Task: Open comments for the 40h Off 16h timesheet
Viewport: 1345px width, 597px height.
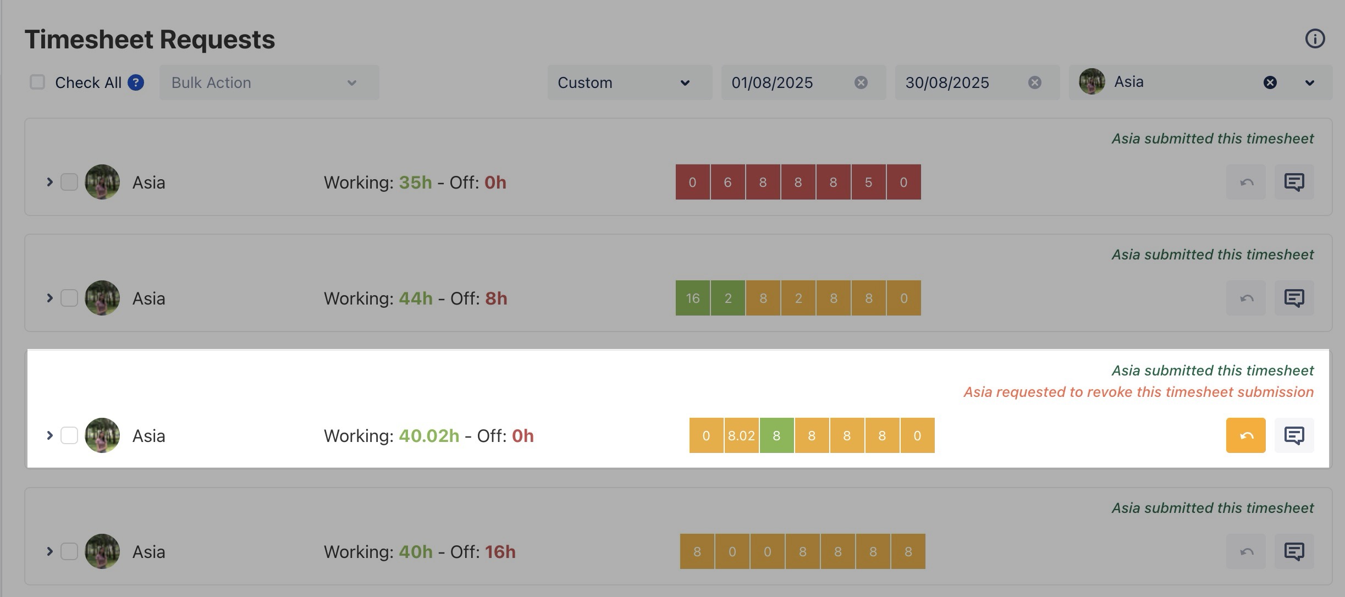Action: pos(1294,551)
